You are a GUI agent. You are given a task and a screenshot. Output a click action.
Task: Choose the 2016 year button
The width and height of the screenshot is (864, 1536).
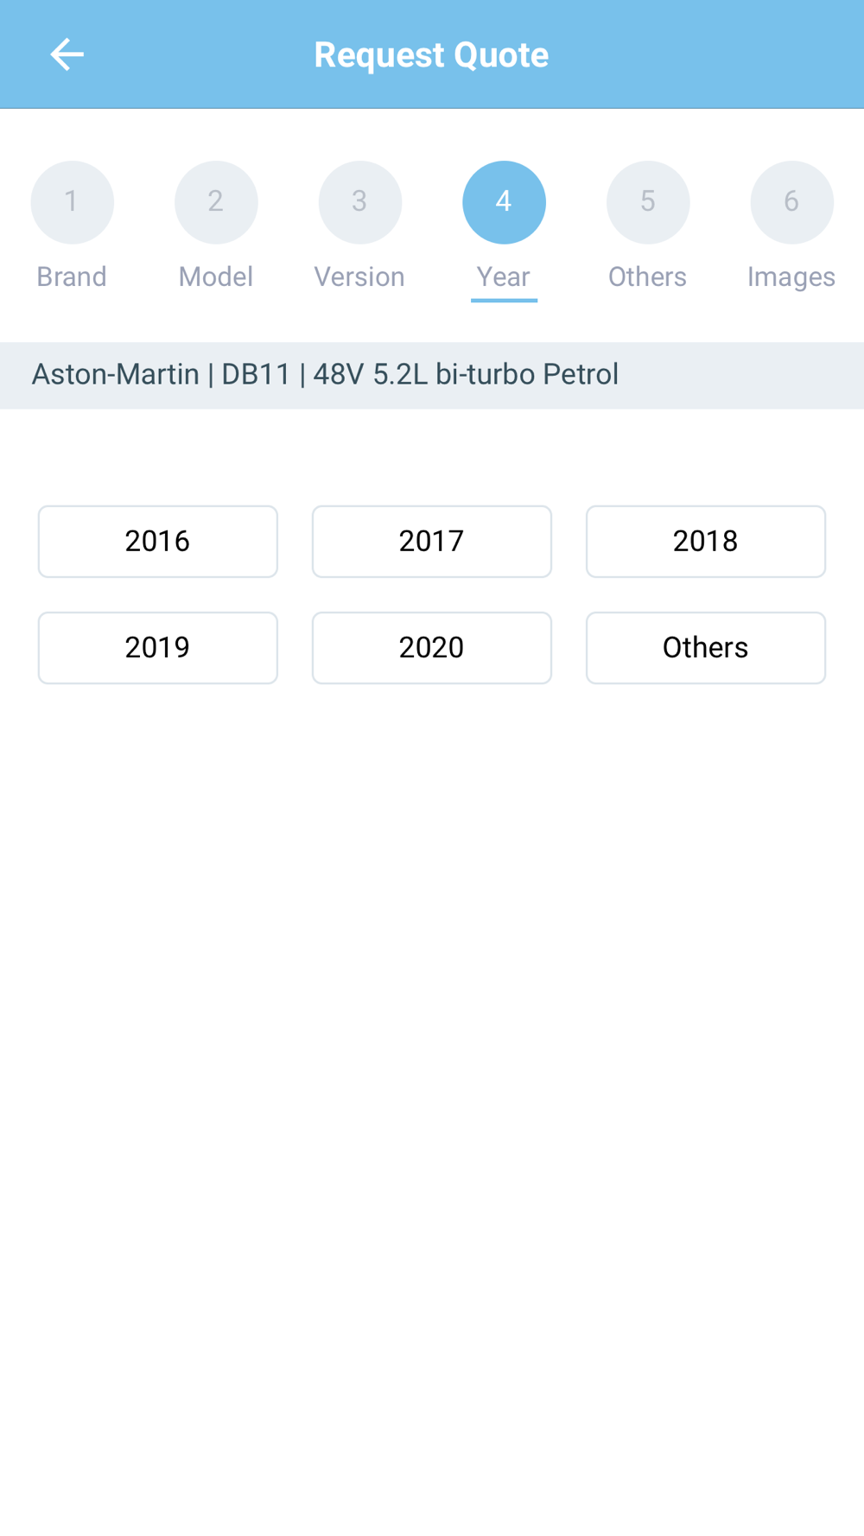tap(158, 542)
